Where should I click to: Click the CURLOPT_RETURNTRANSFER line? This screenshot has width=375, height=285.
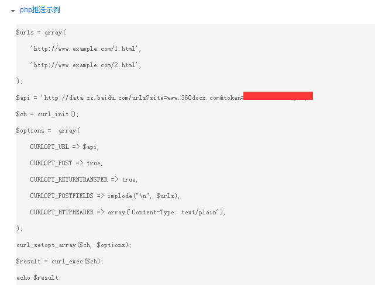pos(84,179)
